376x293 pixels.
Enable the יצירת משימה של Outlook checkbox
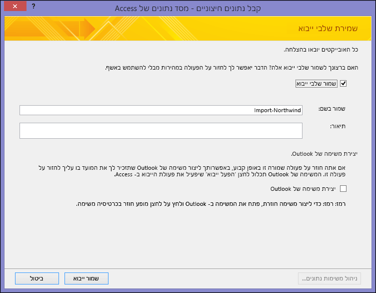click(x=343, y=189)
